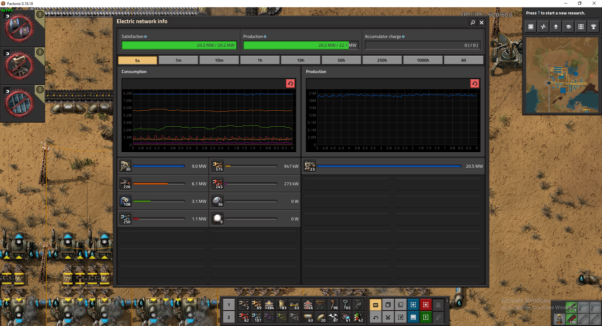Select the red deconstruction planner shortcut
The image size is (602, 326).
point(426,305)
